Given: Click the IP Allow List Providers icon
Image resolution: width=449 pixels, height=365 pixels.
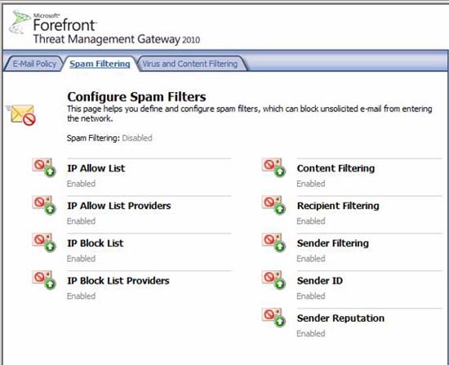Looking at the screenshot, I should point(44,205).
